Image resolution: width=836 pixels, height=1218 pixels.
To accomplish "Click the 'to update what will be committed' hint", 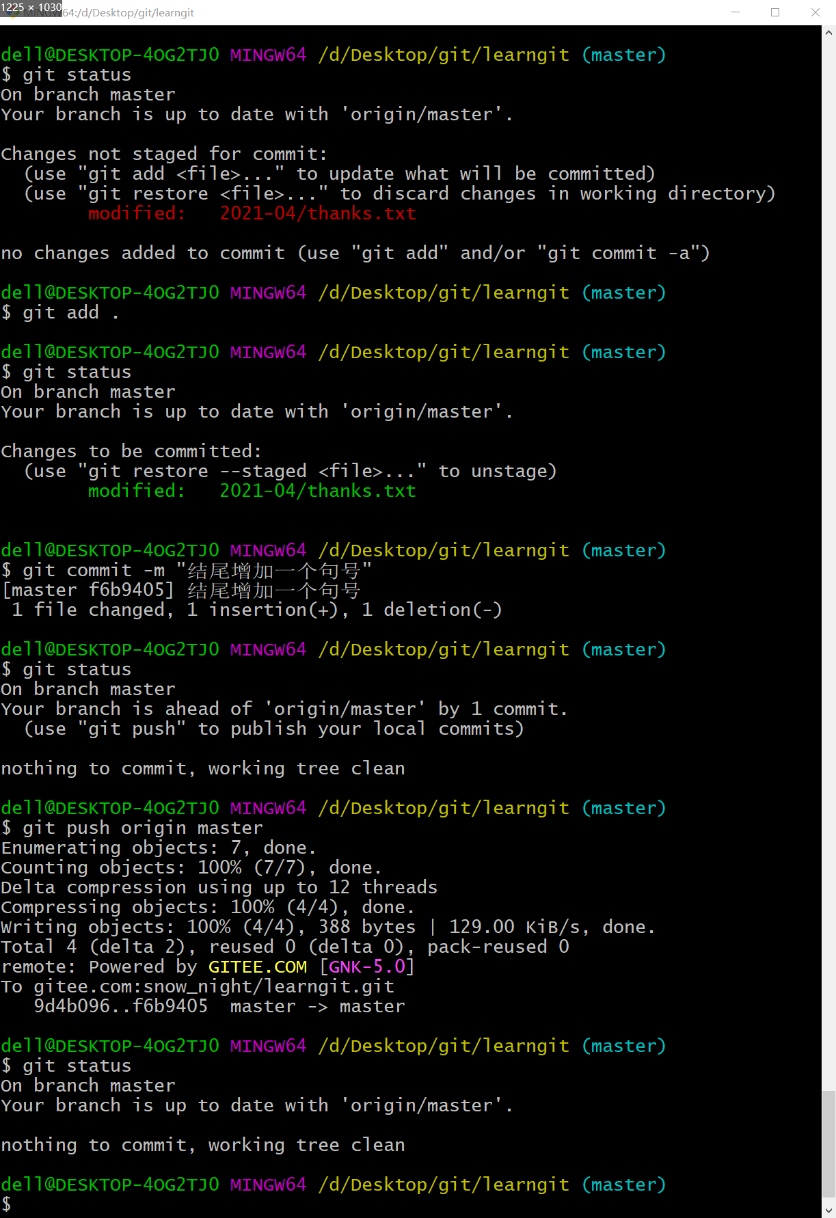I will click(x=340, y=174).
